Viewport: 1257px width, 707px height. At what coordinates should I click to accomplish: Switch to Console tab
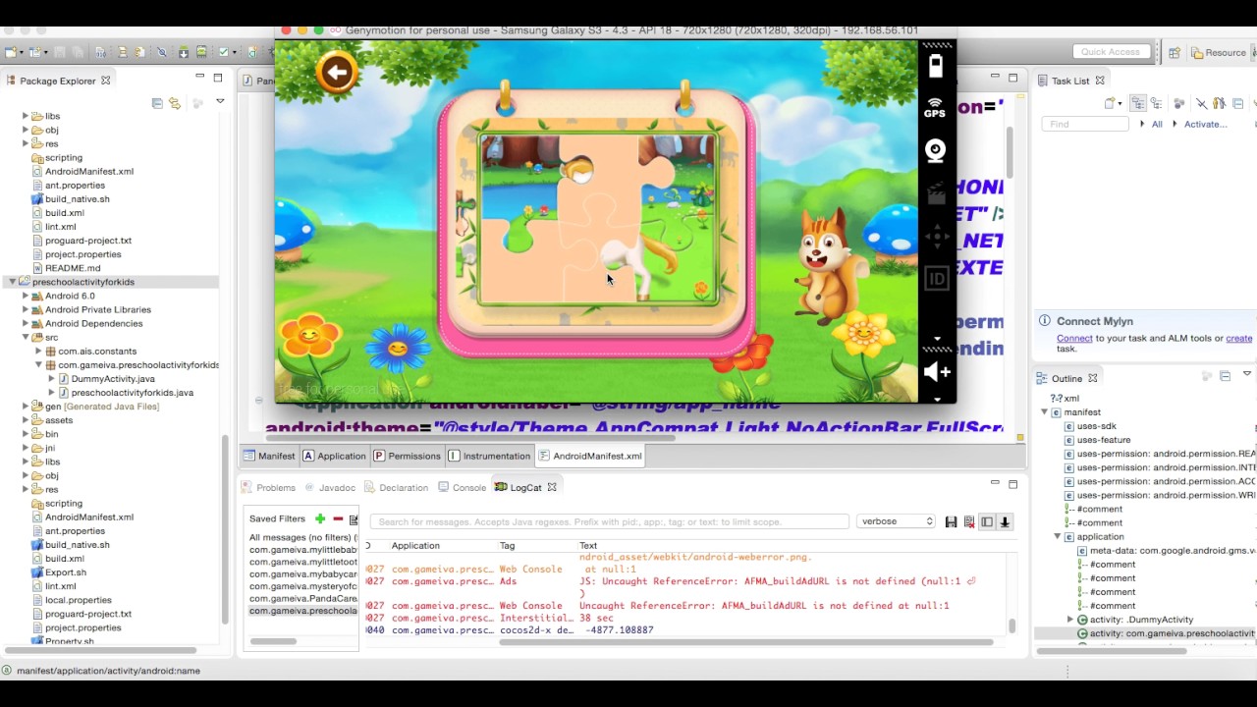(x=463, y=487)
